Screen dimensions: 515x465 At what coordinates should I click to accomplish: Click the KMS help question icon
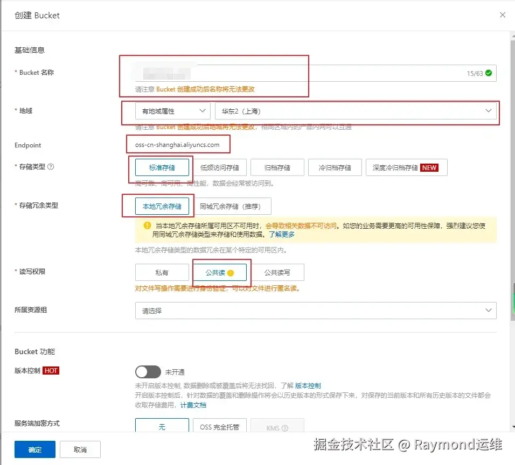(285, 428)
